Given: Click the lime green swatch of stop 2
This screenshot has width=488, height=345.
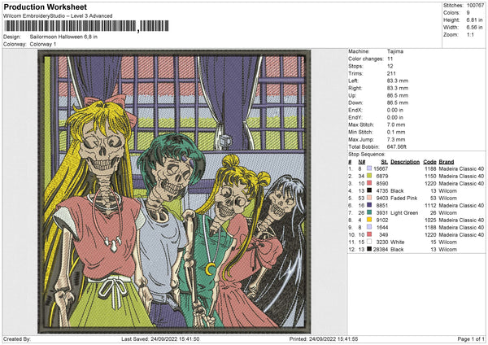Looking at the screenshot, I should [369, 176].
